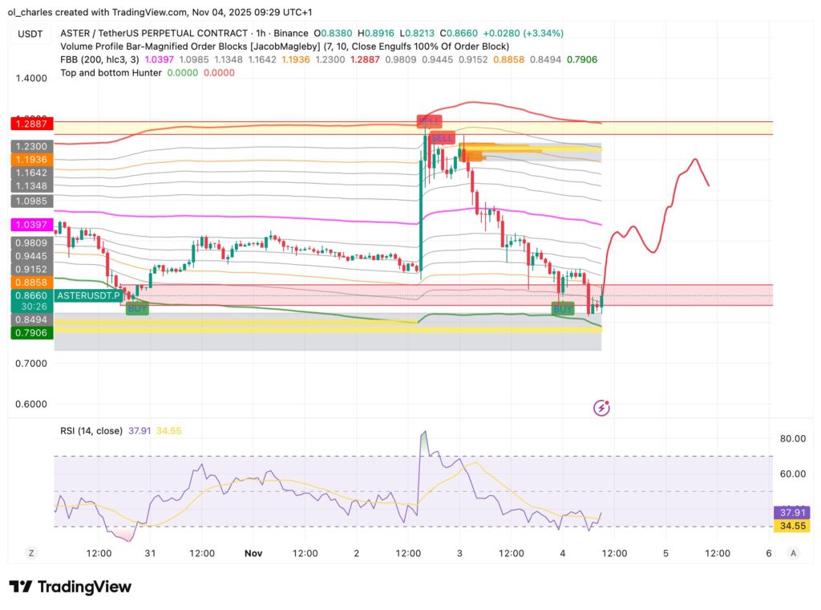Select the topmost red SELL marker
Screen dimensions: 821x610
(429, 121)
